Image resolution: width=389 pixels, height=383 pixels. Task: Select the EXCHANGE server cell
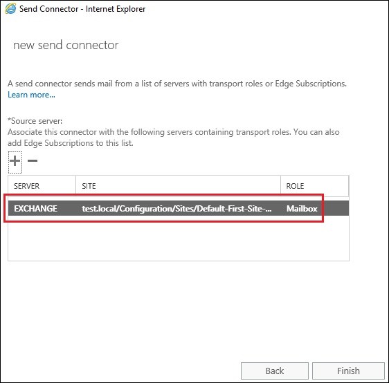[x=35, y=209]
